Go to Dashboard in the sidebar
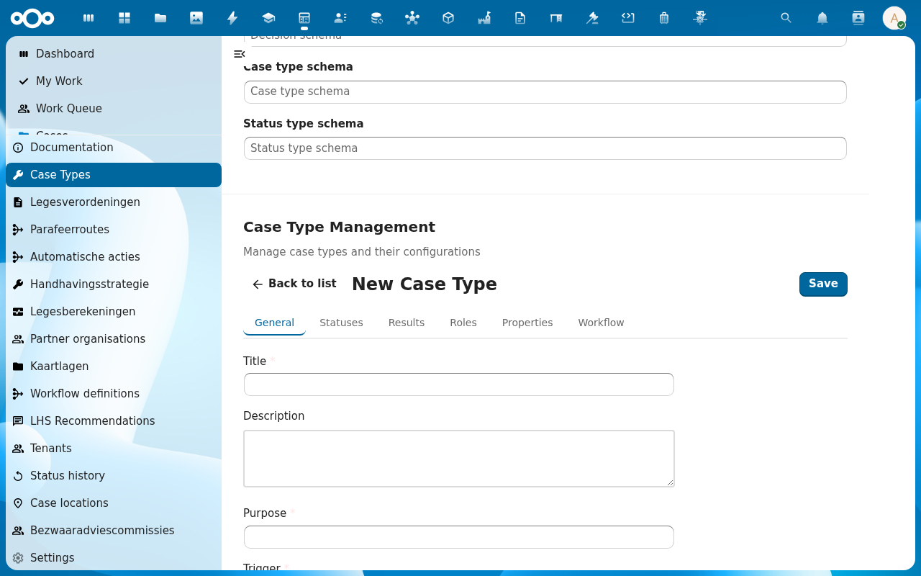921x576 pixels. [114, 54]
